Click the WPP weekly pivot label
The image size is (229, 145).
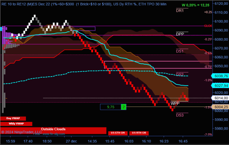click(175, 104)
